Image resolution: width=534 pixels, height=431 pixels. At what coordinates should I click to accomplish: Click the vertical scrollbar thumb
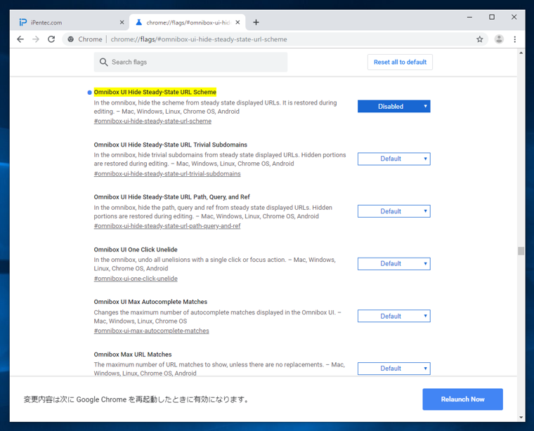(x=521, y=251)
